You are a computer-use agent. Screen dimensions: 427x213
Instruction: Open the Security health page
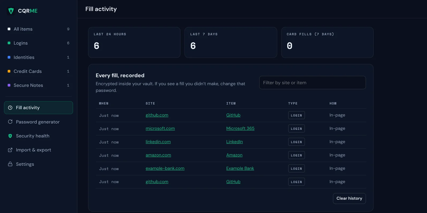coord(38,136)
